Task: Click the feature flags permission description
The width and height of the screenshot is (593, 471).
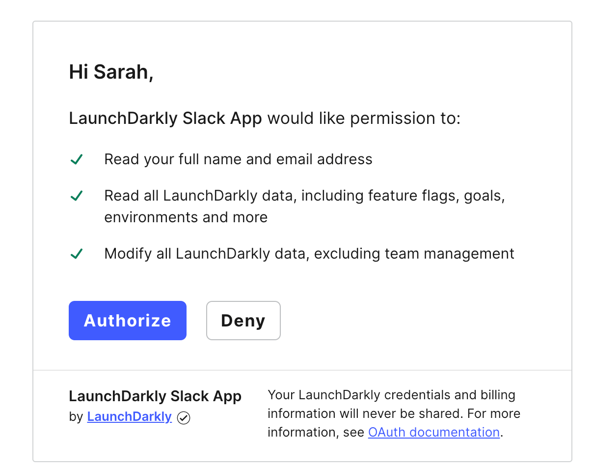Action: coord(304,195)
